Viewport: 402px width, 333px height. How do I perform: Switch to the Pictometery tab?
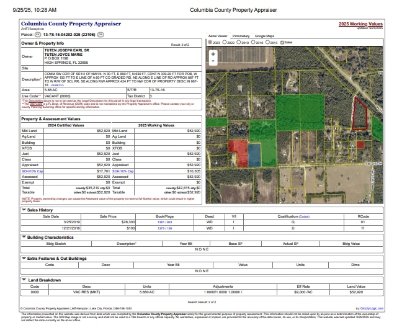(x=241, y=37)
